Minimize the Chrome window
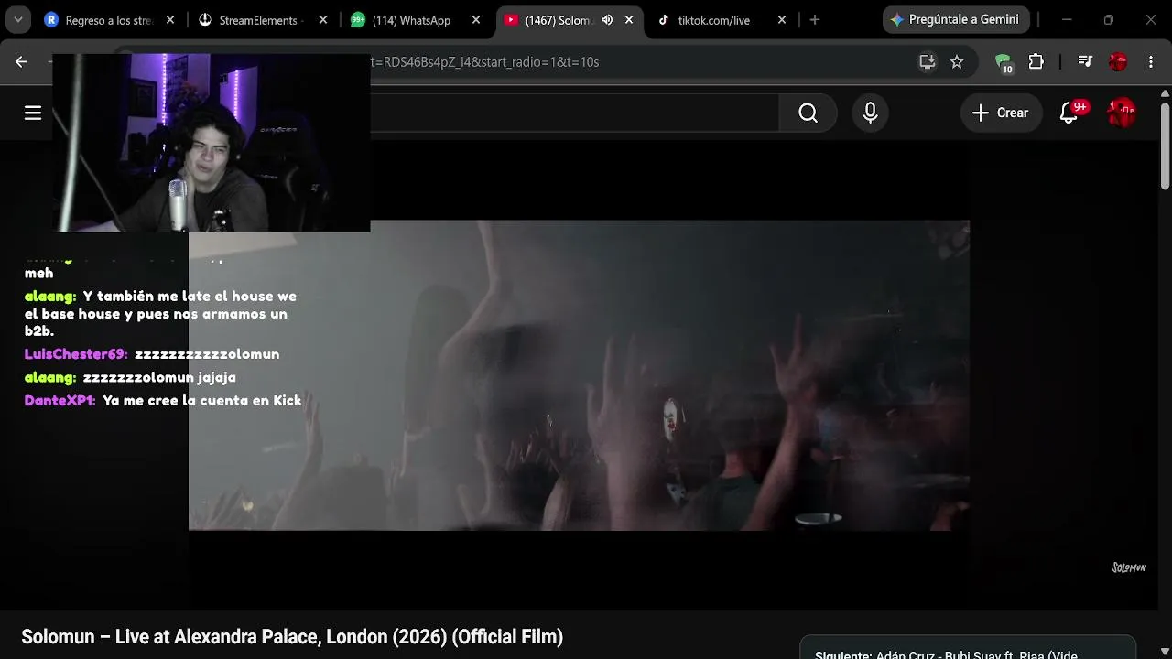Image resolution: width=1172 pixels, height=659 pixels. pyautogui.click(x=1067, y=19)
